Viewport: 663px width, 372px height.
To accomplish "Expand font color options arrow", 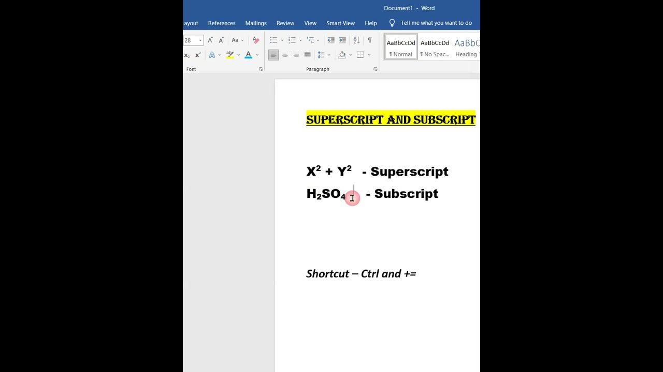I will (257, 55).
